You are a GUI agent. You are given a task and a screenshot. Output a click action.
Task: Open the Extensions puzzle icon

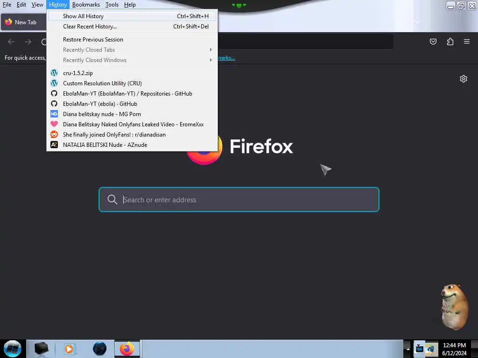[x=450, y=41]
